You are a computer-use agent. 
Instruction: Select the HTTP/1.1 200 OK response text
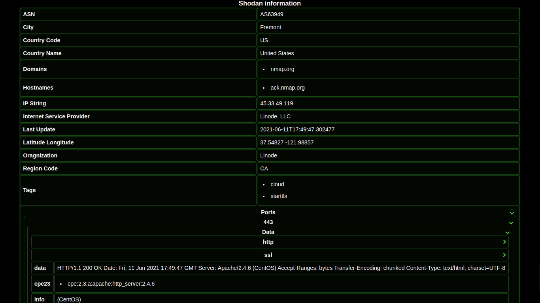[x=281, y=268]
